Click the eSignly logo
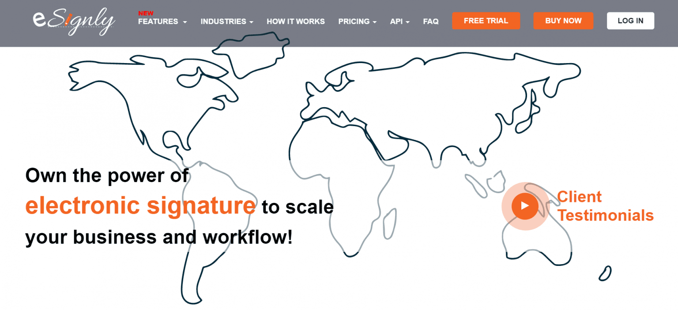This screenshot has width=678, height=310. [x=73, y=20]
